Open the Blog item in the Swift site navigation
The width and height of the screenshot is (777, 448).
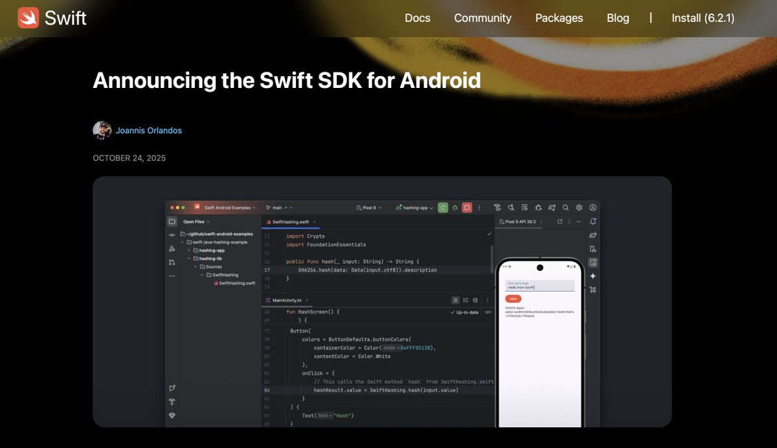click(617, 18)
